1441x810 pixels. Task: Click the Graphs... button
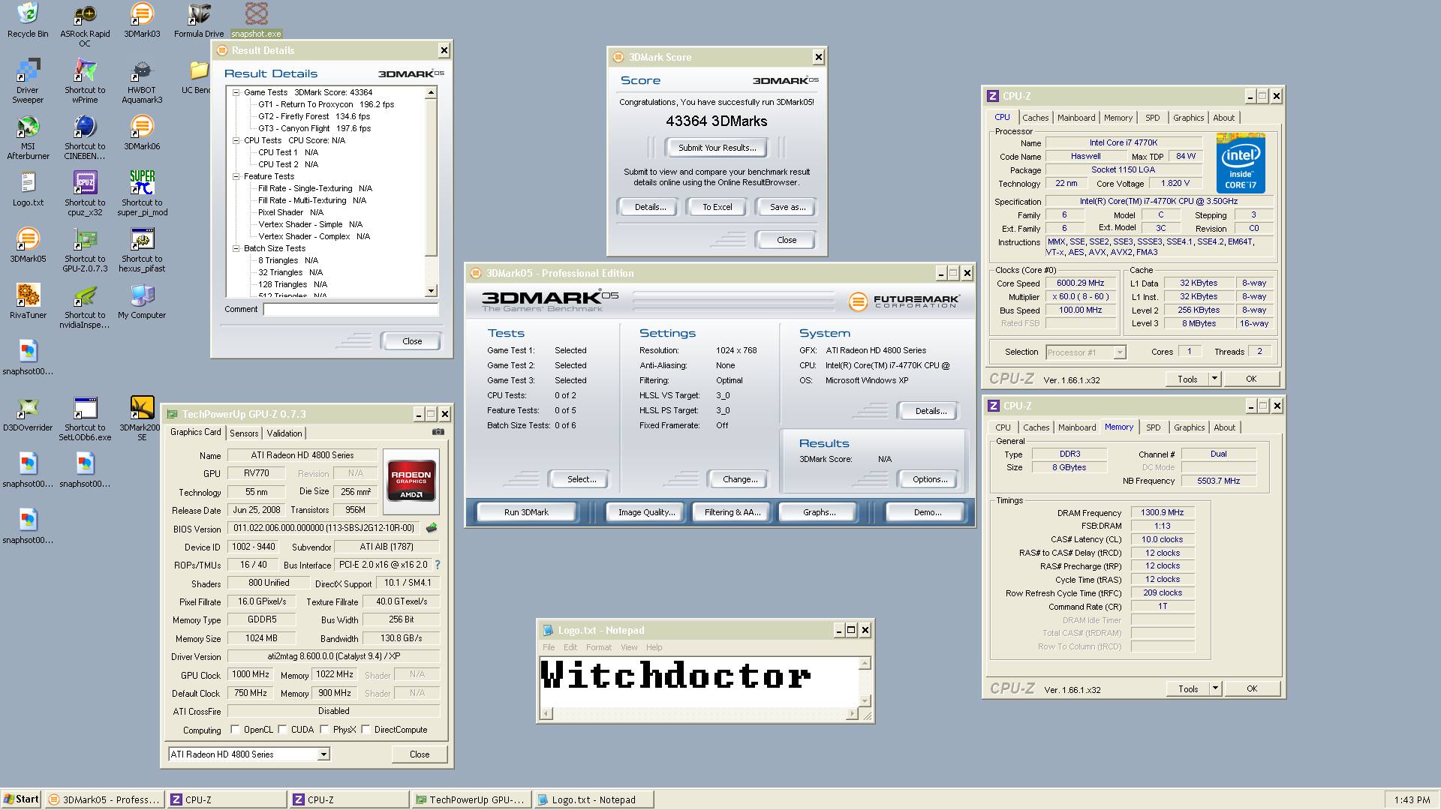[x=819, y=512]
